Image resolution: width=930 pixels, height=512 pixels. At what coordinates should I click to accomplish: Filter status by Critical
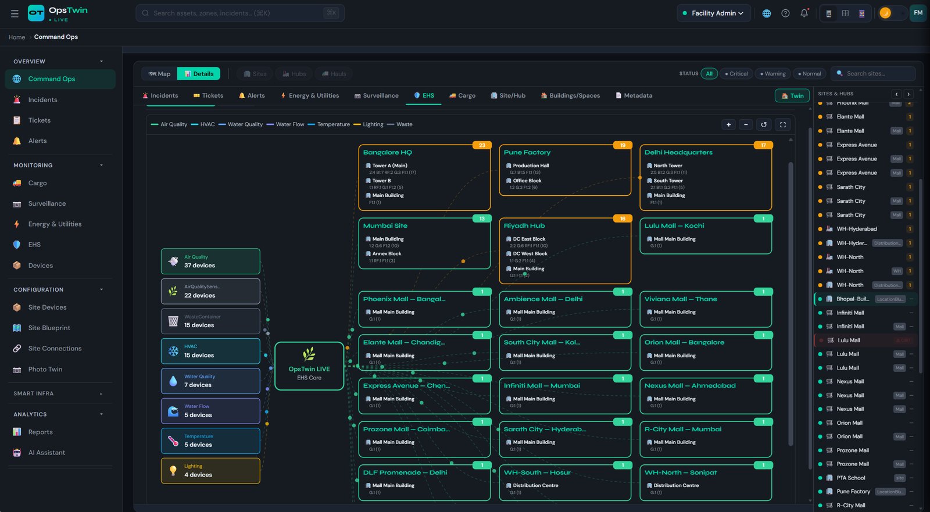(736, 74)
